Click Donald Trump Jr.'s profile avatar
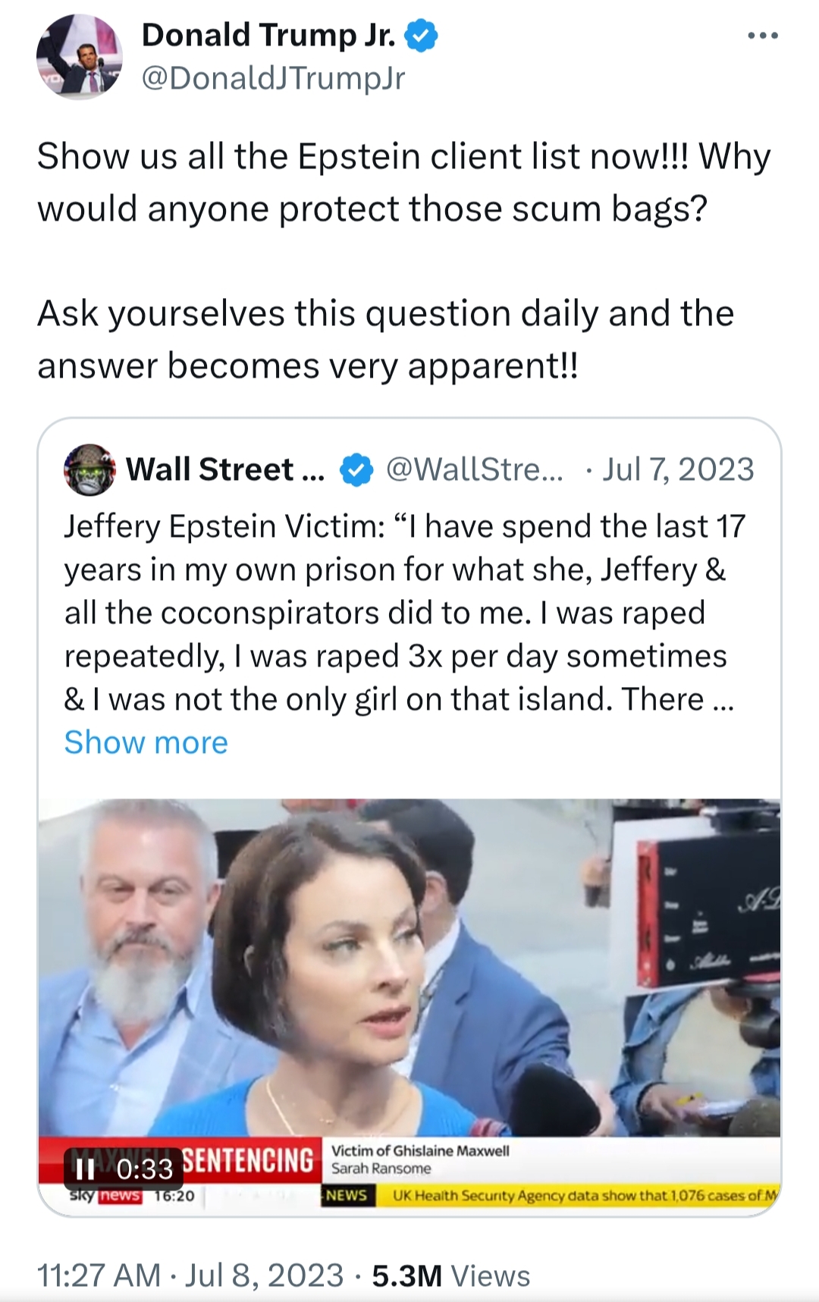The image size is (819, 1302). tap(79, 57)
